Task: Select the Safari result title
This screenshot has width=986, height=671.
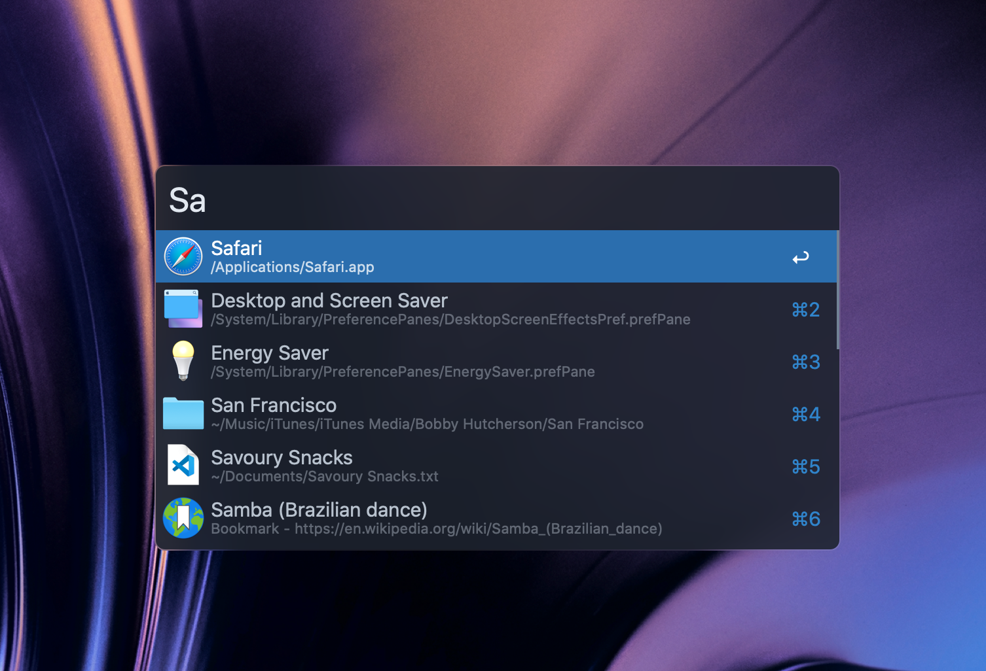Action: (x=236, y=249)
